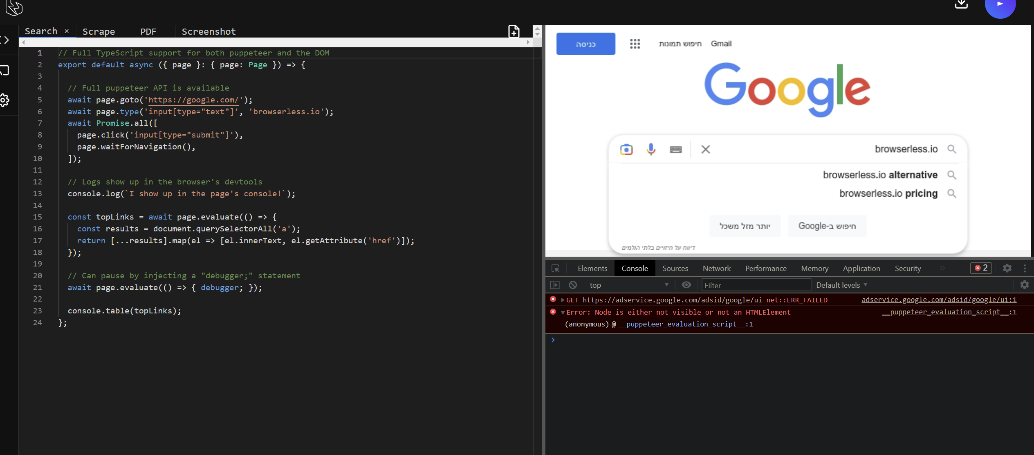Create a new file using the document icon
1034x455 pixels.
point(513,31)
